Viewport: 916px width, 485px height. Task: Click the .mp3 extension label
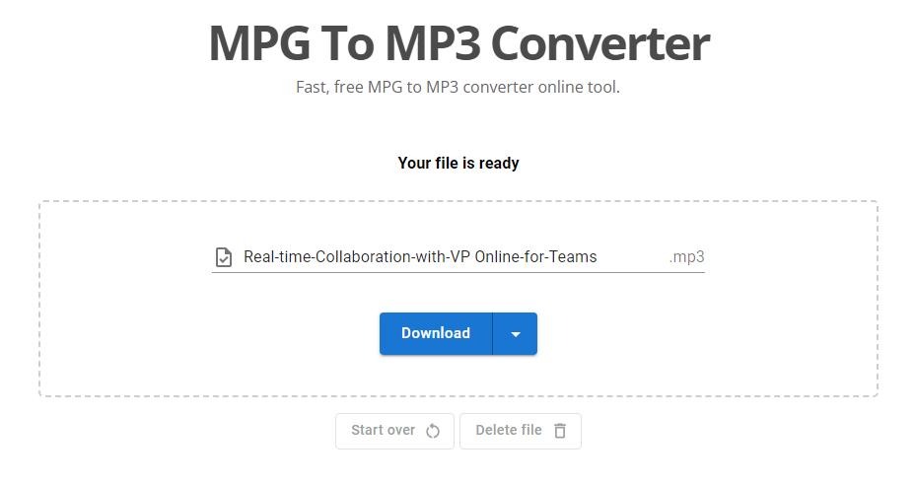pos(686,257)
